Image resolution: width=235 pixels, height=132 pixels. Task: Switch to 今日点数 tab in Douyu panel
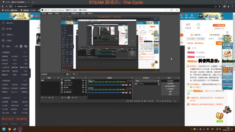pyautogui.click(x=191, y=39)
